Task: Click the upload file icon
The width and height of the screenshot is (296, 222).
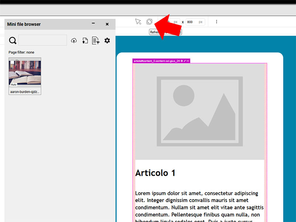Action: pyautogui.click(x=85, y=41)
